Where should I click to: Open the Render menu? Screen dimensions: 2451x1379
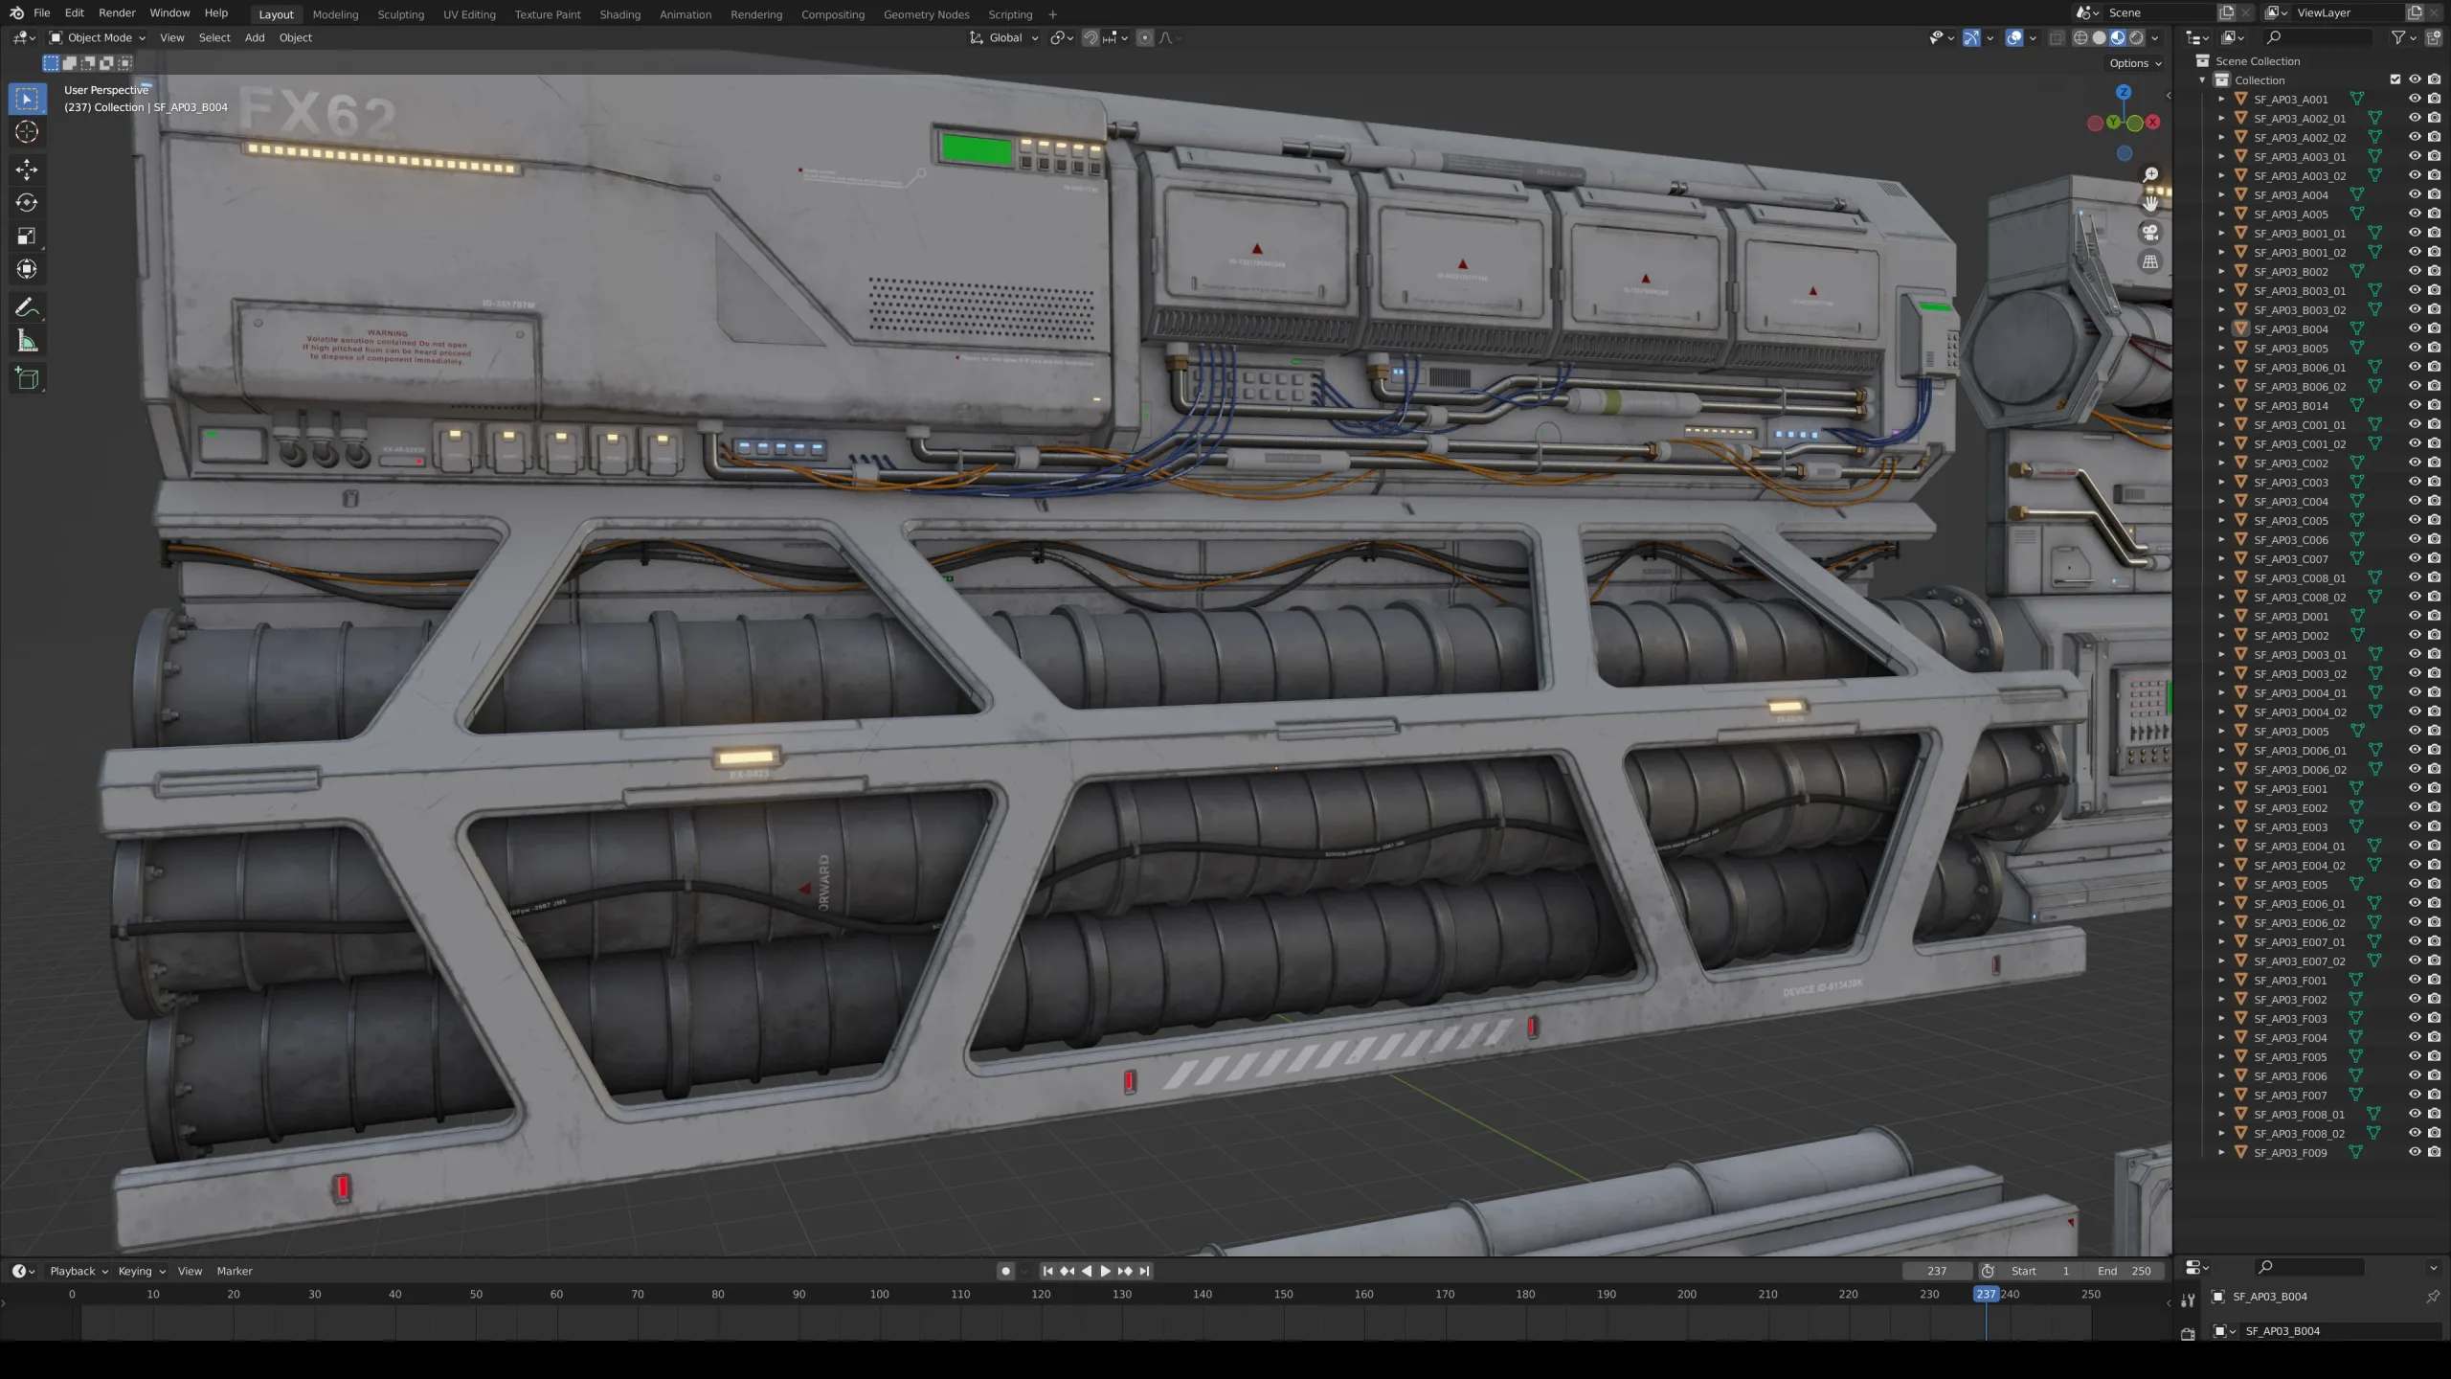[117, 12]
